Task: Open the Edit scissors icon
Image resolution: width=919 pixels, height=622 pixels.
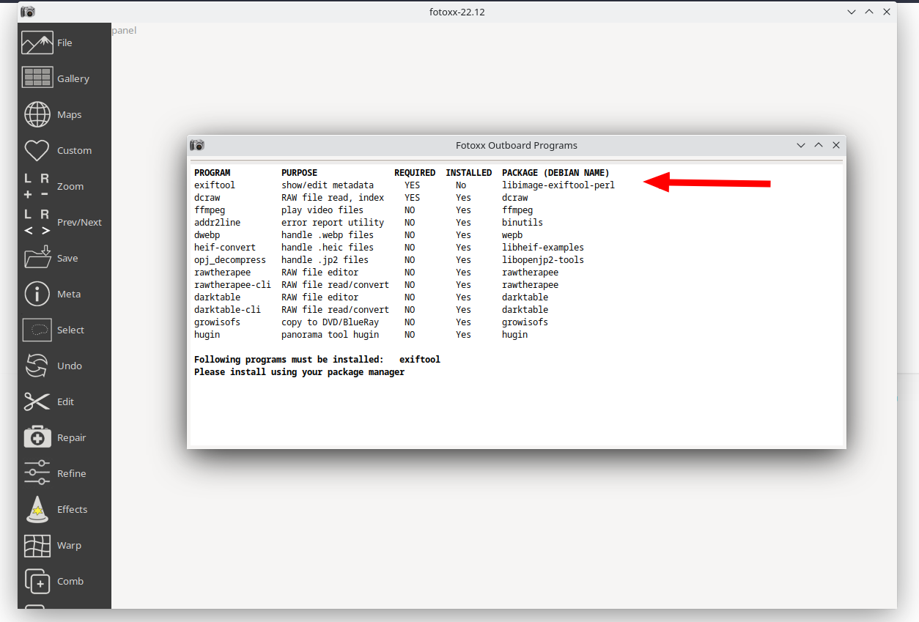Action: [37, 401]
